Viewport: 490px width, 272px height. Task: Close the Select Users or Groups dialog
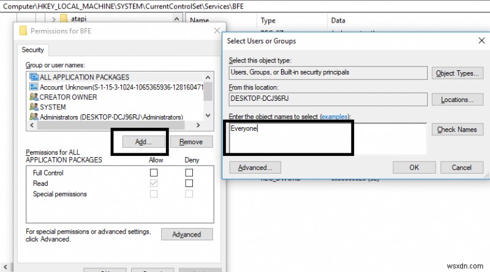481,40
